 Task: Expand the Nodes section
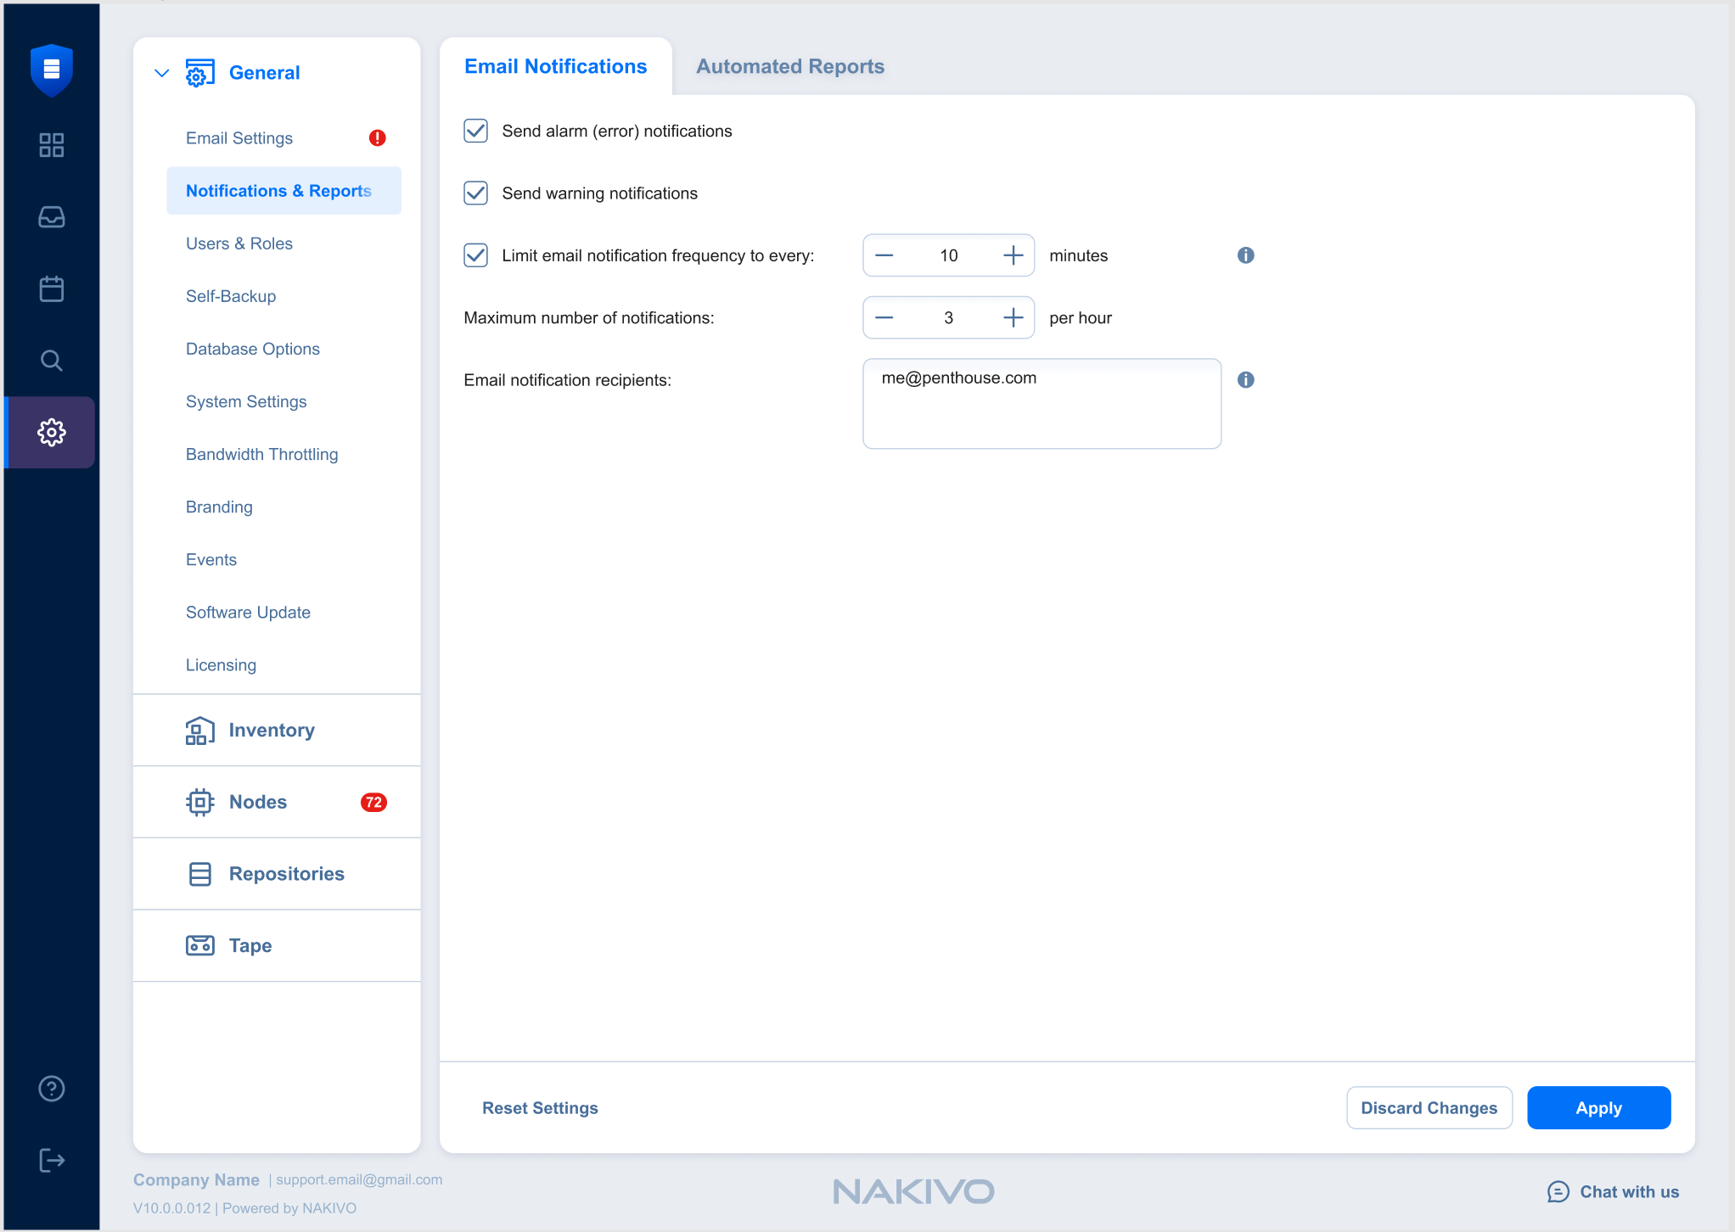pyautogui.click(x=258, y=802)
